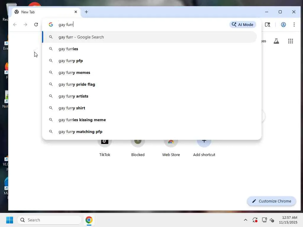Click the Customize Chrome button
The image size is (303, 227).
click(272, 201)
